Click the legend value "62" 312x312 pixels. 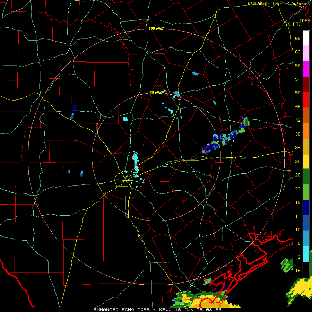[x=298, y=52]
